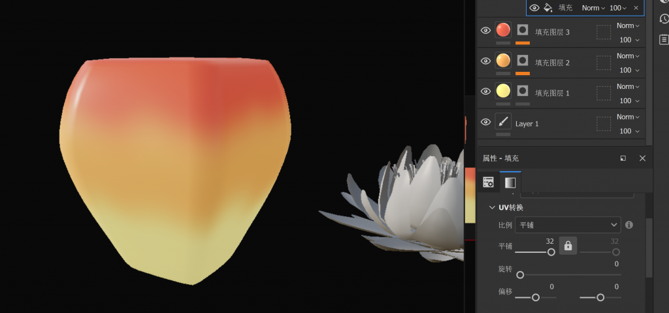Click the white lotus flower model
669x313 pixels.
[x=393, y=204]
